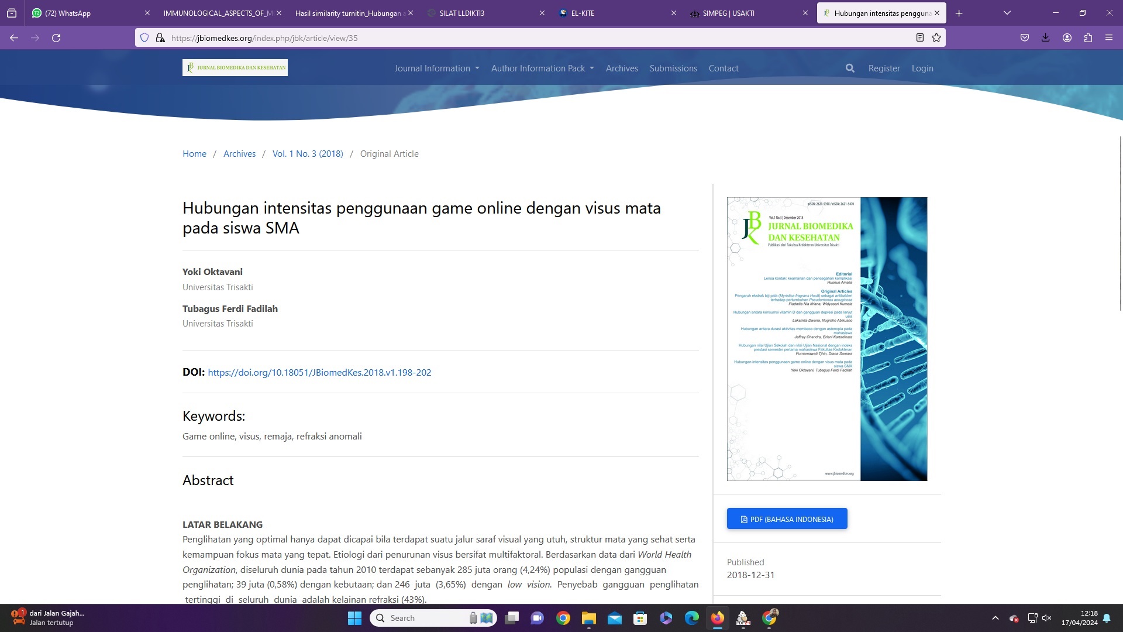The width and height of the screenshot is (1123, 632).
Task: Save page to Pocket icon
Action: [x=1024, y=38]
